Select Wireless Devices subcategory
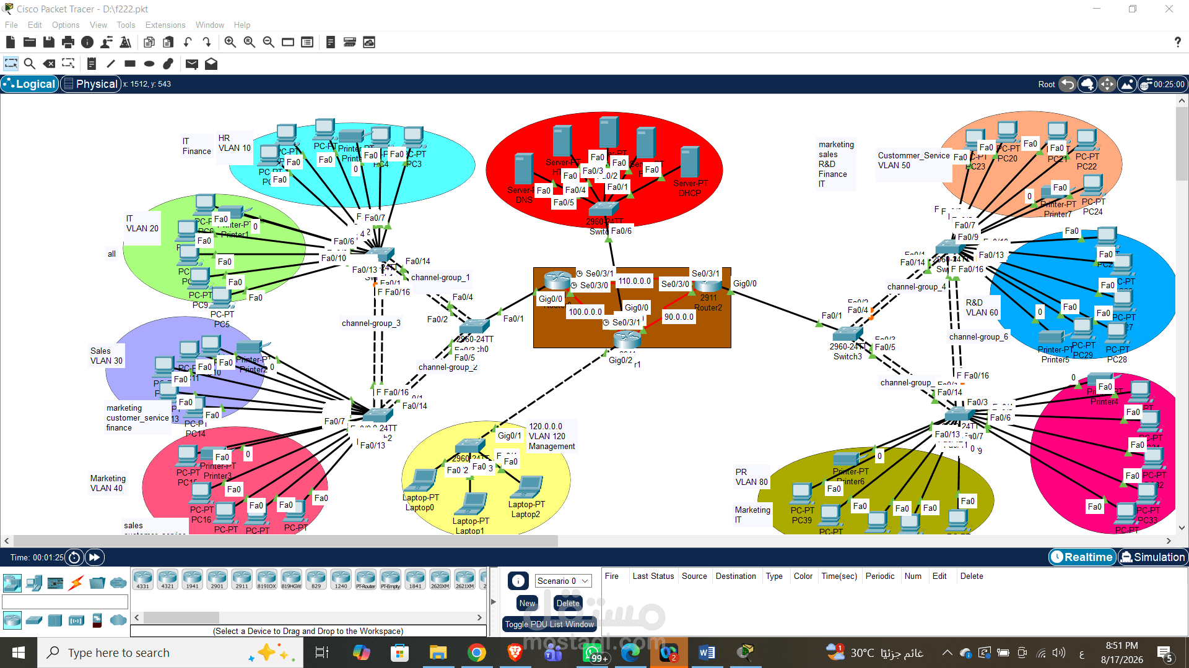The height and width of the screenshot is (668, 1189). (77, 620)
